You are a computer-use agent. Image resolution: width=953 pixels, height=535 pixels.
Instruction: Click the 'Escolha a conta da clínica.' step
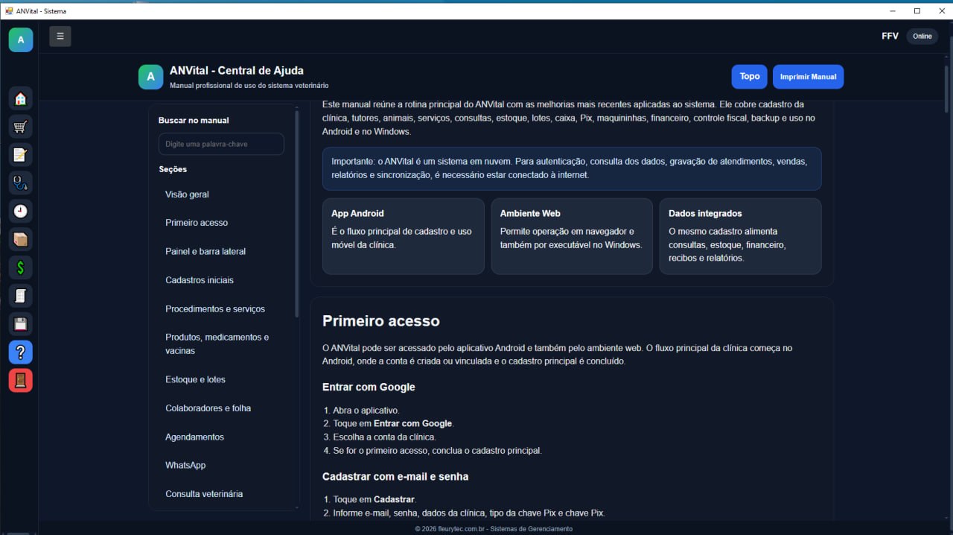tap(384, 437)
